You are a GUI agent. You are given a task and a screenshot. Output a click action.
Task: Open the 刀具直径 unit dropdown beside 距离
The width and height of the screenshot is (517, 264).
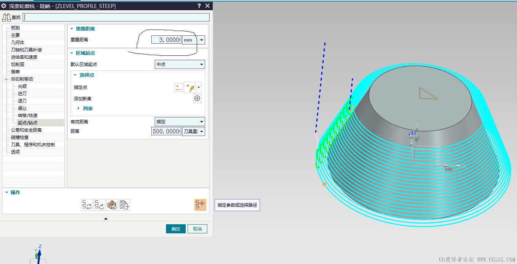tap(193, 131)
